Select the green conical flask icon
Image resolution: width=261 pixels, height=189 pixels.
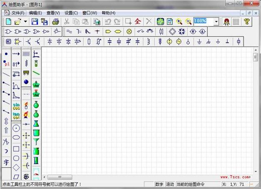[x=36, y=123]
